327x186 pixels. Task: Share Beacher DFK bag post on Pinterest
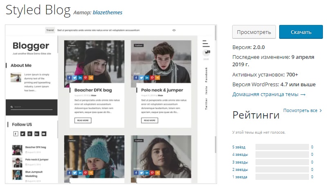85,78
